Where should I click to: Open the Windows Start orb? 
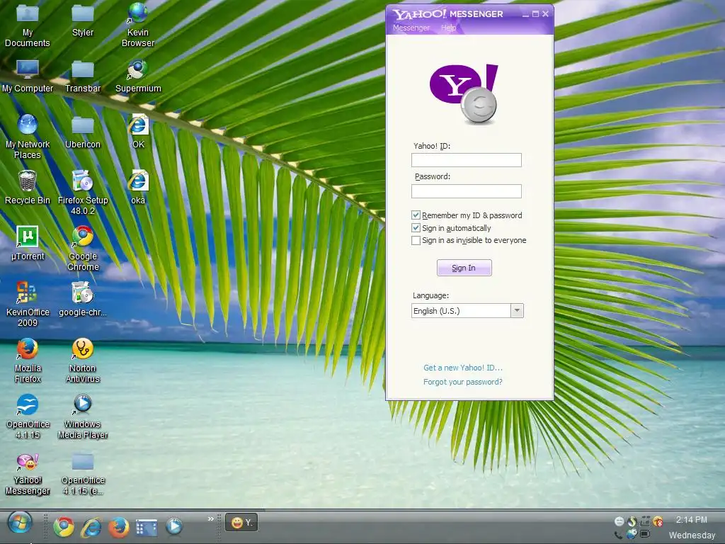[19, 523]
